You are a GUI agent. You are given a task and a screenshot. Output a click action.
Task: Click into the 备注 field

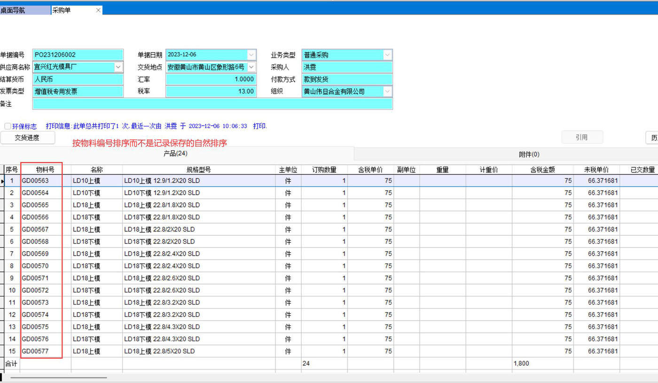pyautogui.click(x=212, y=104)
